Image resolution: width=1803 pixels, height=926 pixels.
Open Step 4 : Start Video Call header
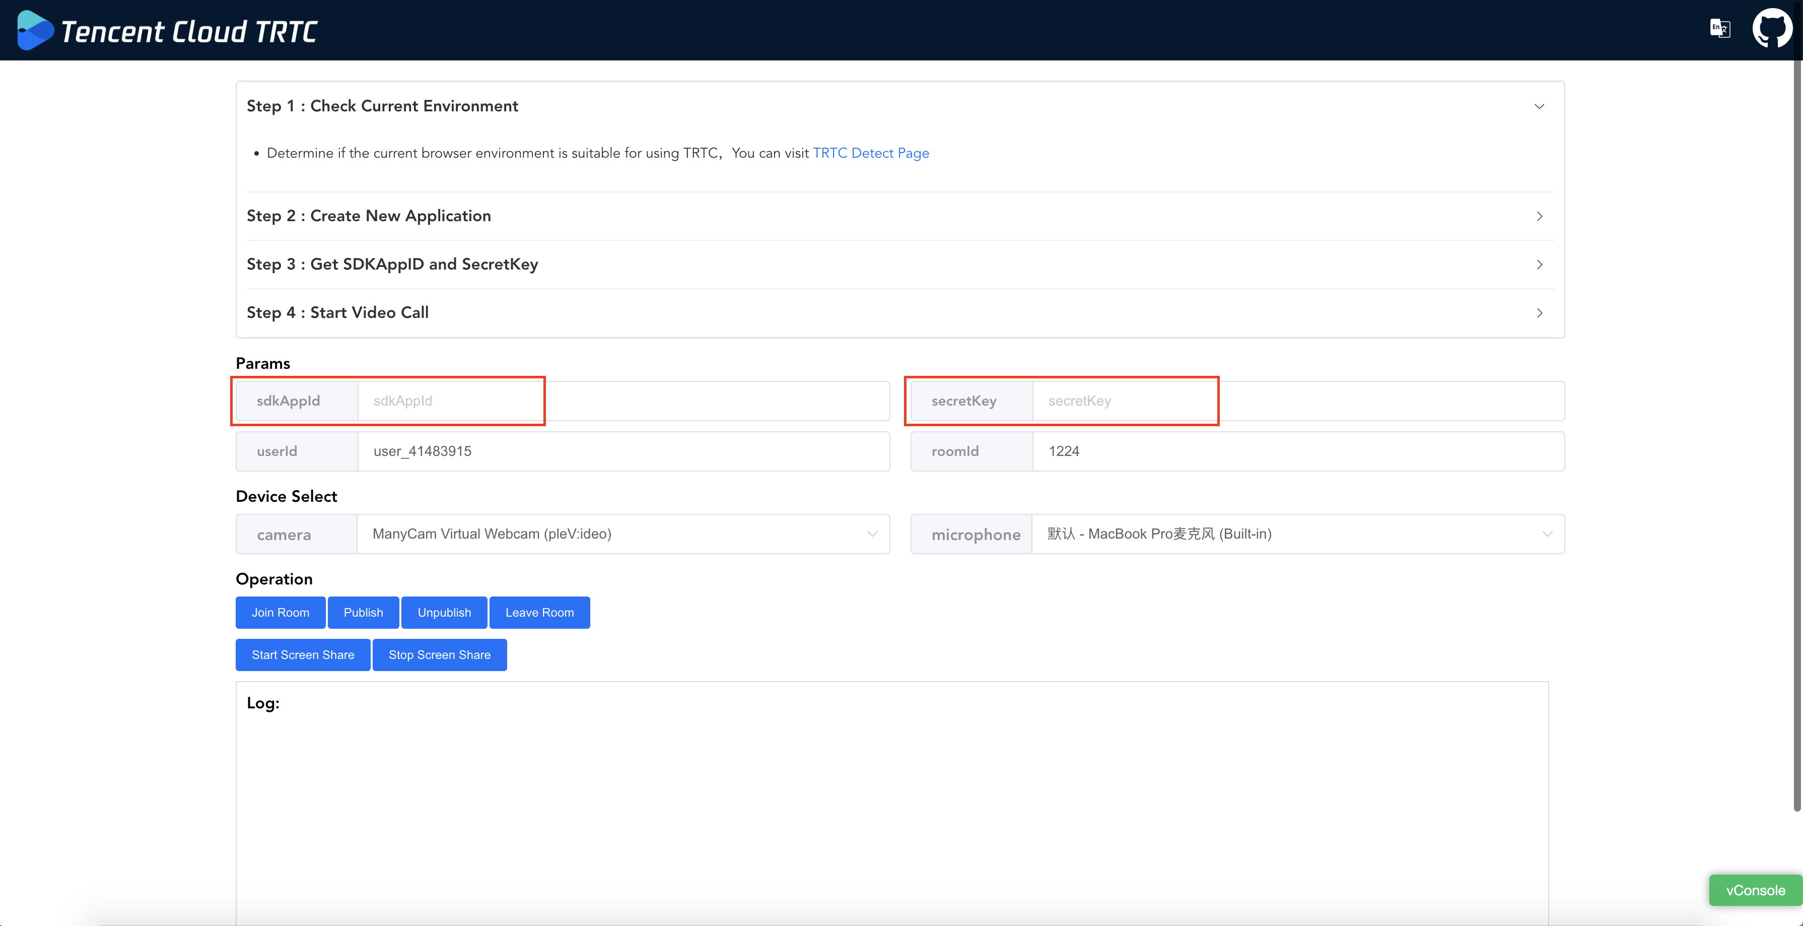pos(900,313)
